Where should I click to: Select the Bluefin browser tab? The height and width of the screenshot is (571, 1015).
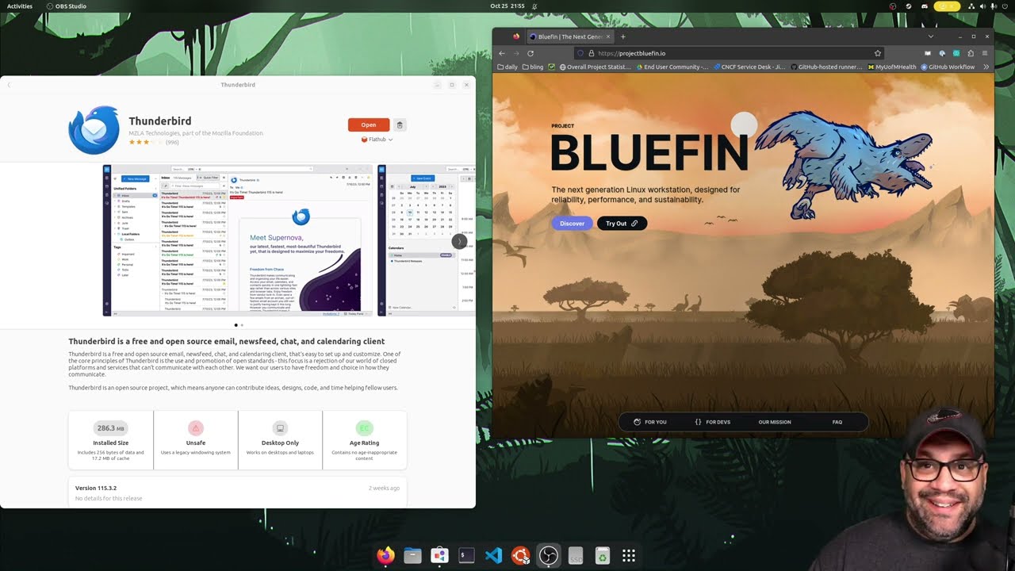(569, 36)
